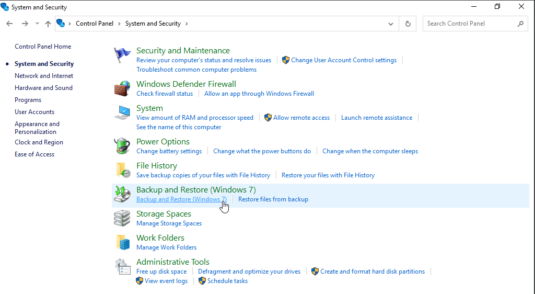Click Control Panel breadcrumb in address bar

(95, 24)
